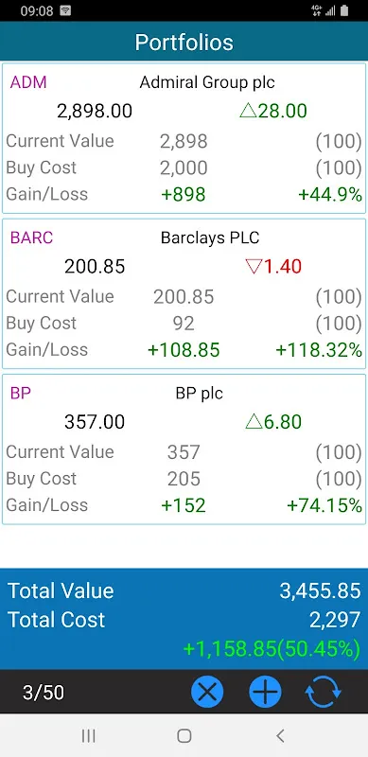Tap the green up triangle for ADM
The image size is (368, 757).
(x=248, y=111)
